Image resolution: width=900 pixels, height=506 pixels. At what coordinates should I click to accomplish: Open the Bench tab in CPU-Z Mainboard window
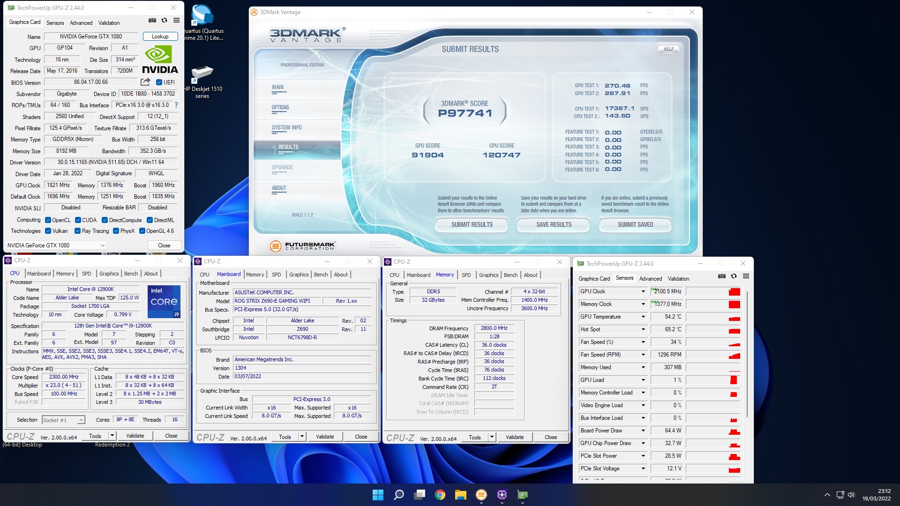tap(321, 275)
